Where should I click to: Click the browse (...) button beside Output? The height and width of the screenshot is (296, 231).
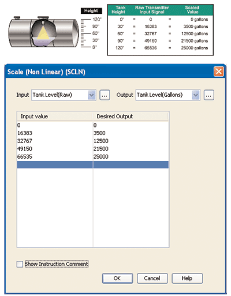point(209,95)
